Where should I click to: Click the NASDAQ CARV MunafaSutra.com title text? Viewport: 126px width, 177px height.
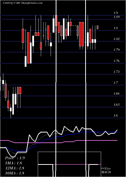pos(22,3)
